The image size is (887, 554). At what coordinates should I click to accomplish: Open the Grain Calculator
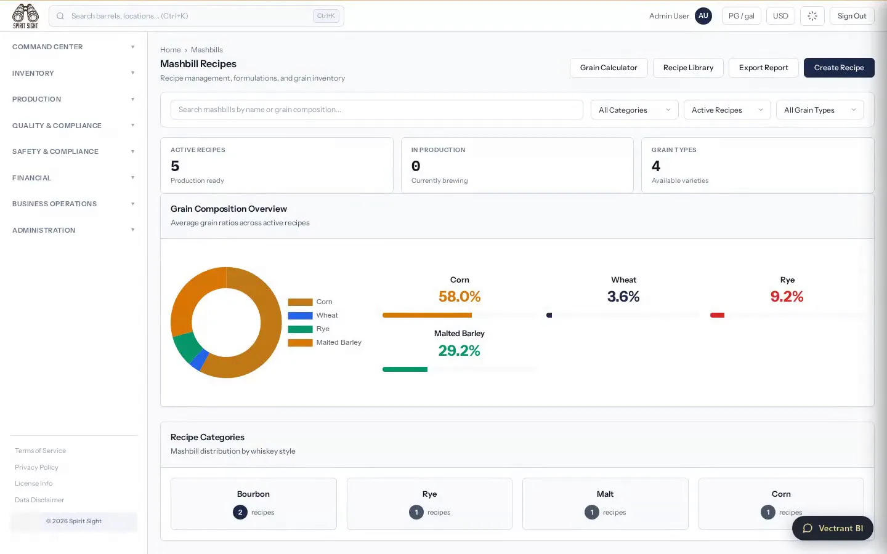[x=609, y=68]
